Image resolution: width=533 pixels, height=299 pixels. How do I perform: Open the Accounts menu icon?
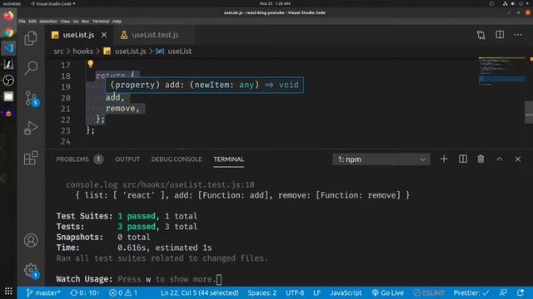(x=31, y=240)
